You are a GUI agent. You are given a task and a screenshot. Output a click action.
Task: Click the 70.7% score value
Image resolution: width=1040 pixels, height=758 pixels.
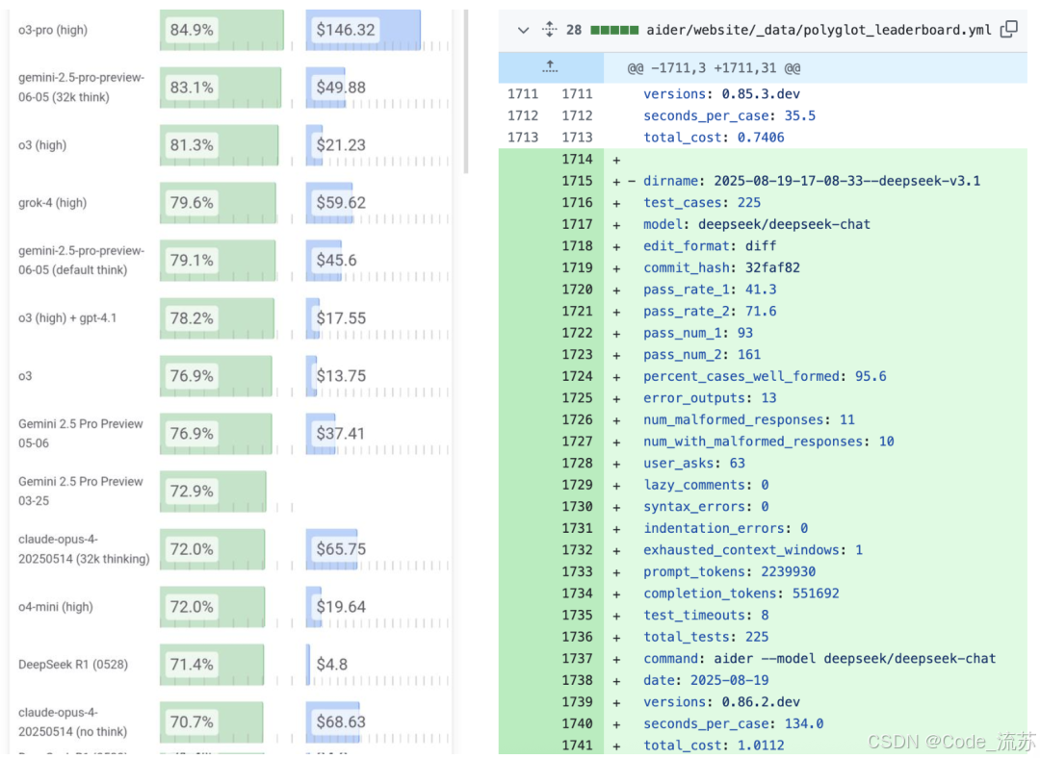(x=192, y=722)
